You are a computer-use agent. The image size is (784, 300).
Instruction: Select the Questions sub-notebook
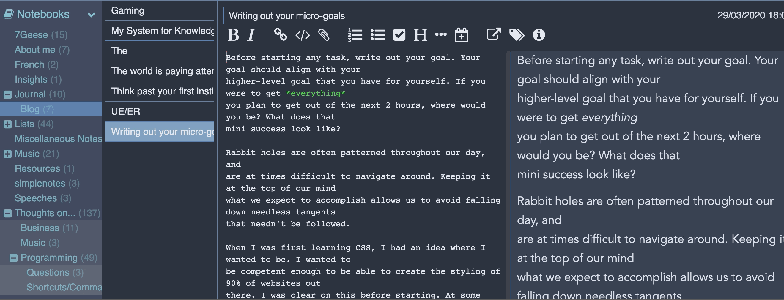pyautogui.click(x=55, y=273)
